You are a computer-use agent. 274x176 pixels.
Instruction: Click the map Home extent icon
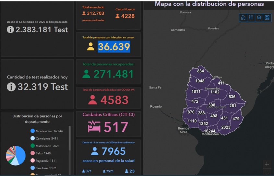[x=243, y=18]
